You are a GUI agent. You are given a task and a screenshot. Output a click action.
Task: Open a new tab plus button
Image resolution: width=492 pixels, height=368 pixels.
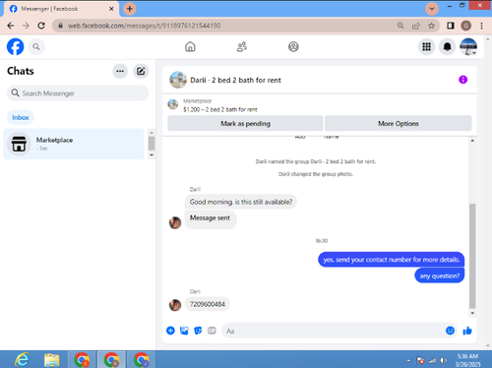130,9
